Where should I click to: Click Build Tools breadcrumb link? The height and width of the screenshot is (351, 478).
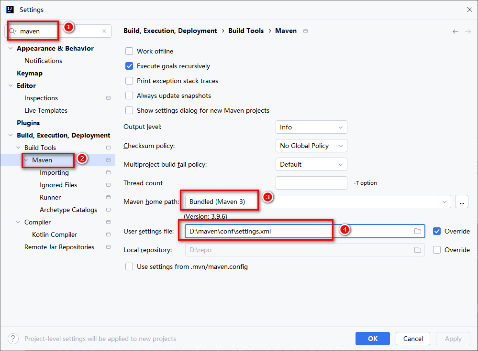point(246,31)
